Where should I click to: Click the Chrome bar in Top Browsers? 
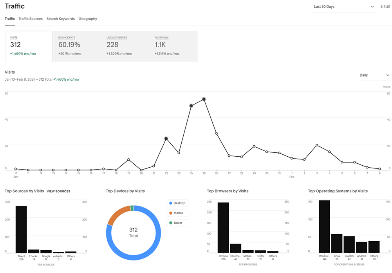(x=223, y=228)
